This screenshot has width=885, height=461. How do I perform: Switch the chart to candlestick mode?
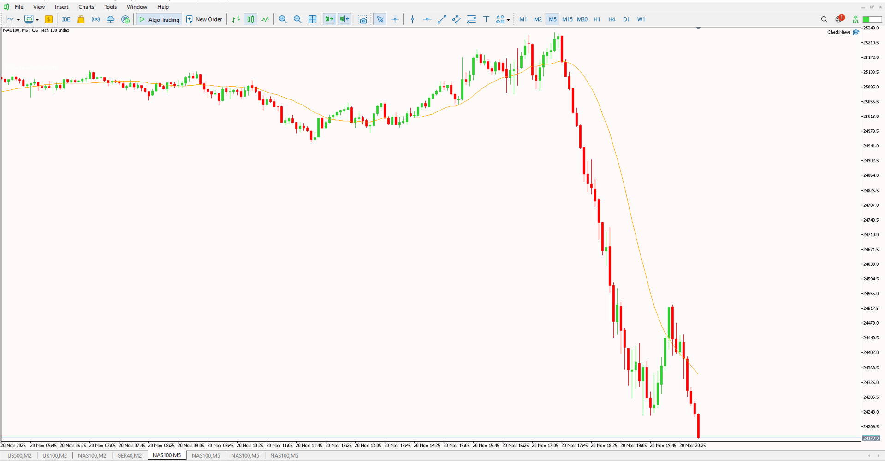click(250, 19)
